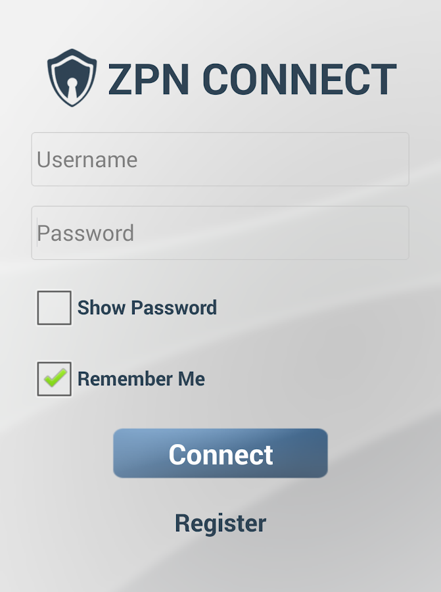Uncheck the Remember Me checkbox

54,379
